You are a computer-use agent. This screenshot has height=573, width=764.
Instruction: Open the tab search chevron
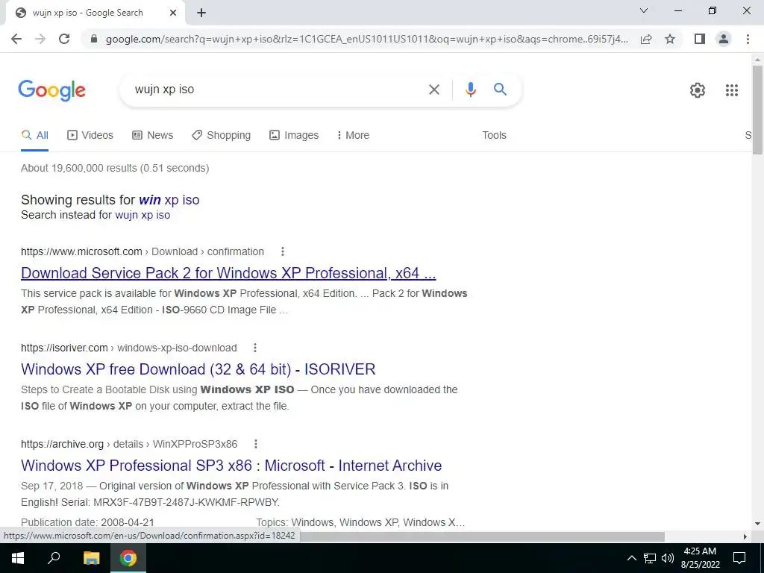point(644,10)
